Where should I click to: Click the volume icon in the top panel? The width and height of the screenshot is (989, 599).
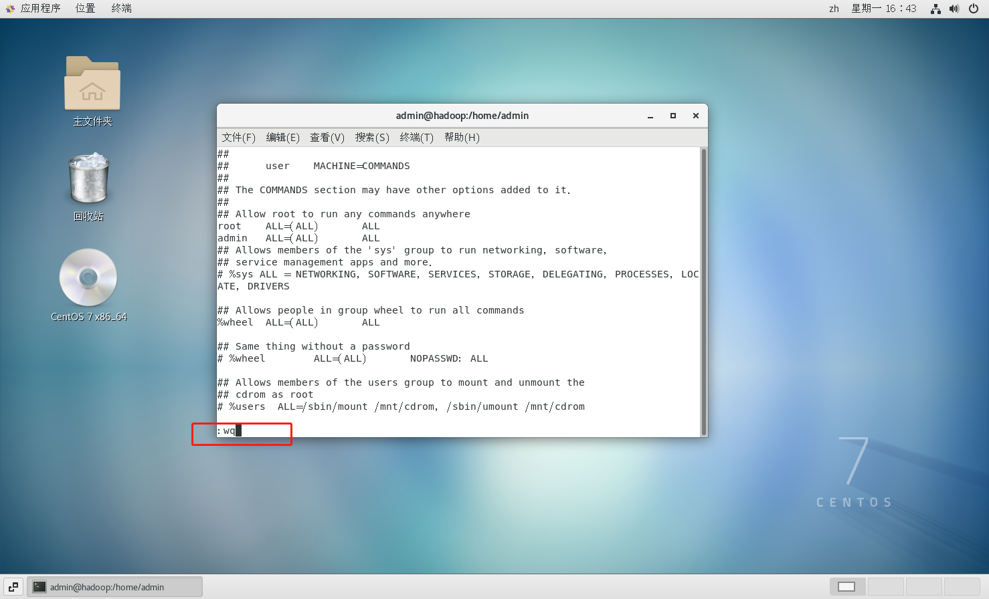[954, 9]
